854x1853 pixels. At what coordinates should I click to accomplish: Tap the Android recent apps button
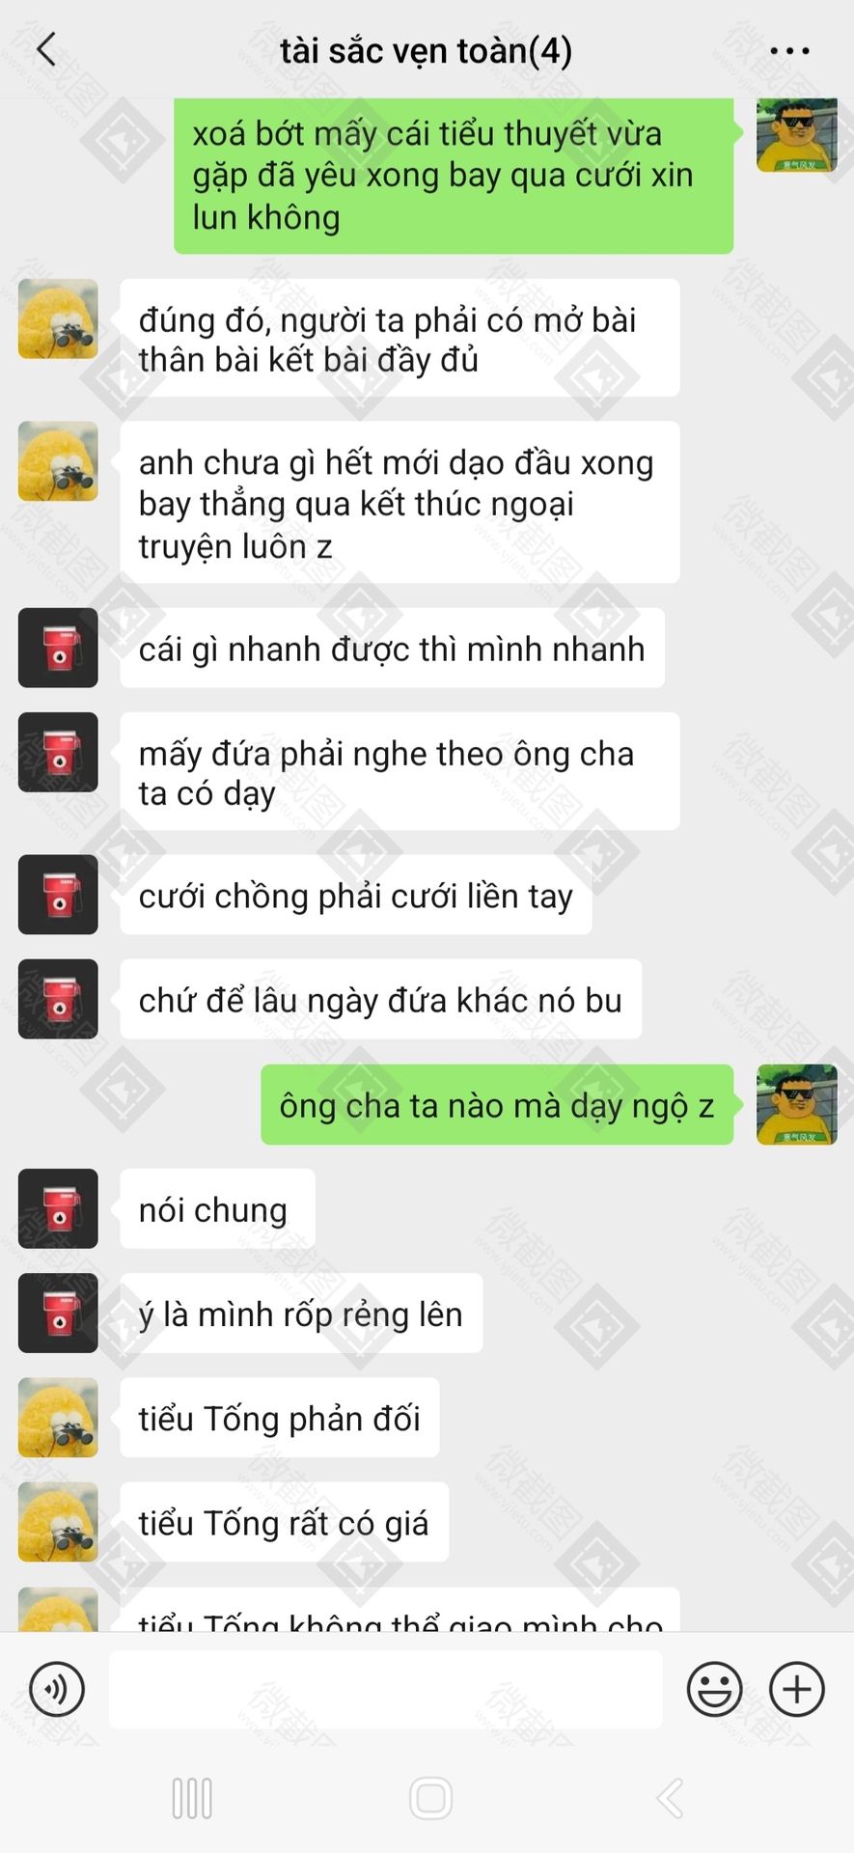(x=192, y=1798)
